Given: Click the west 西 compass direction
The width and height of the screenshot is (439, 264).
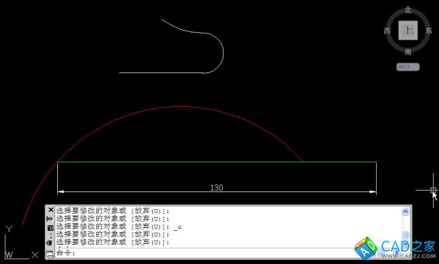Looking at the screenshot, I should pyautogui.click(x=387, y=31).
